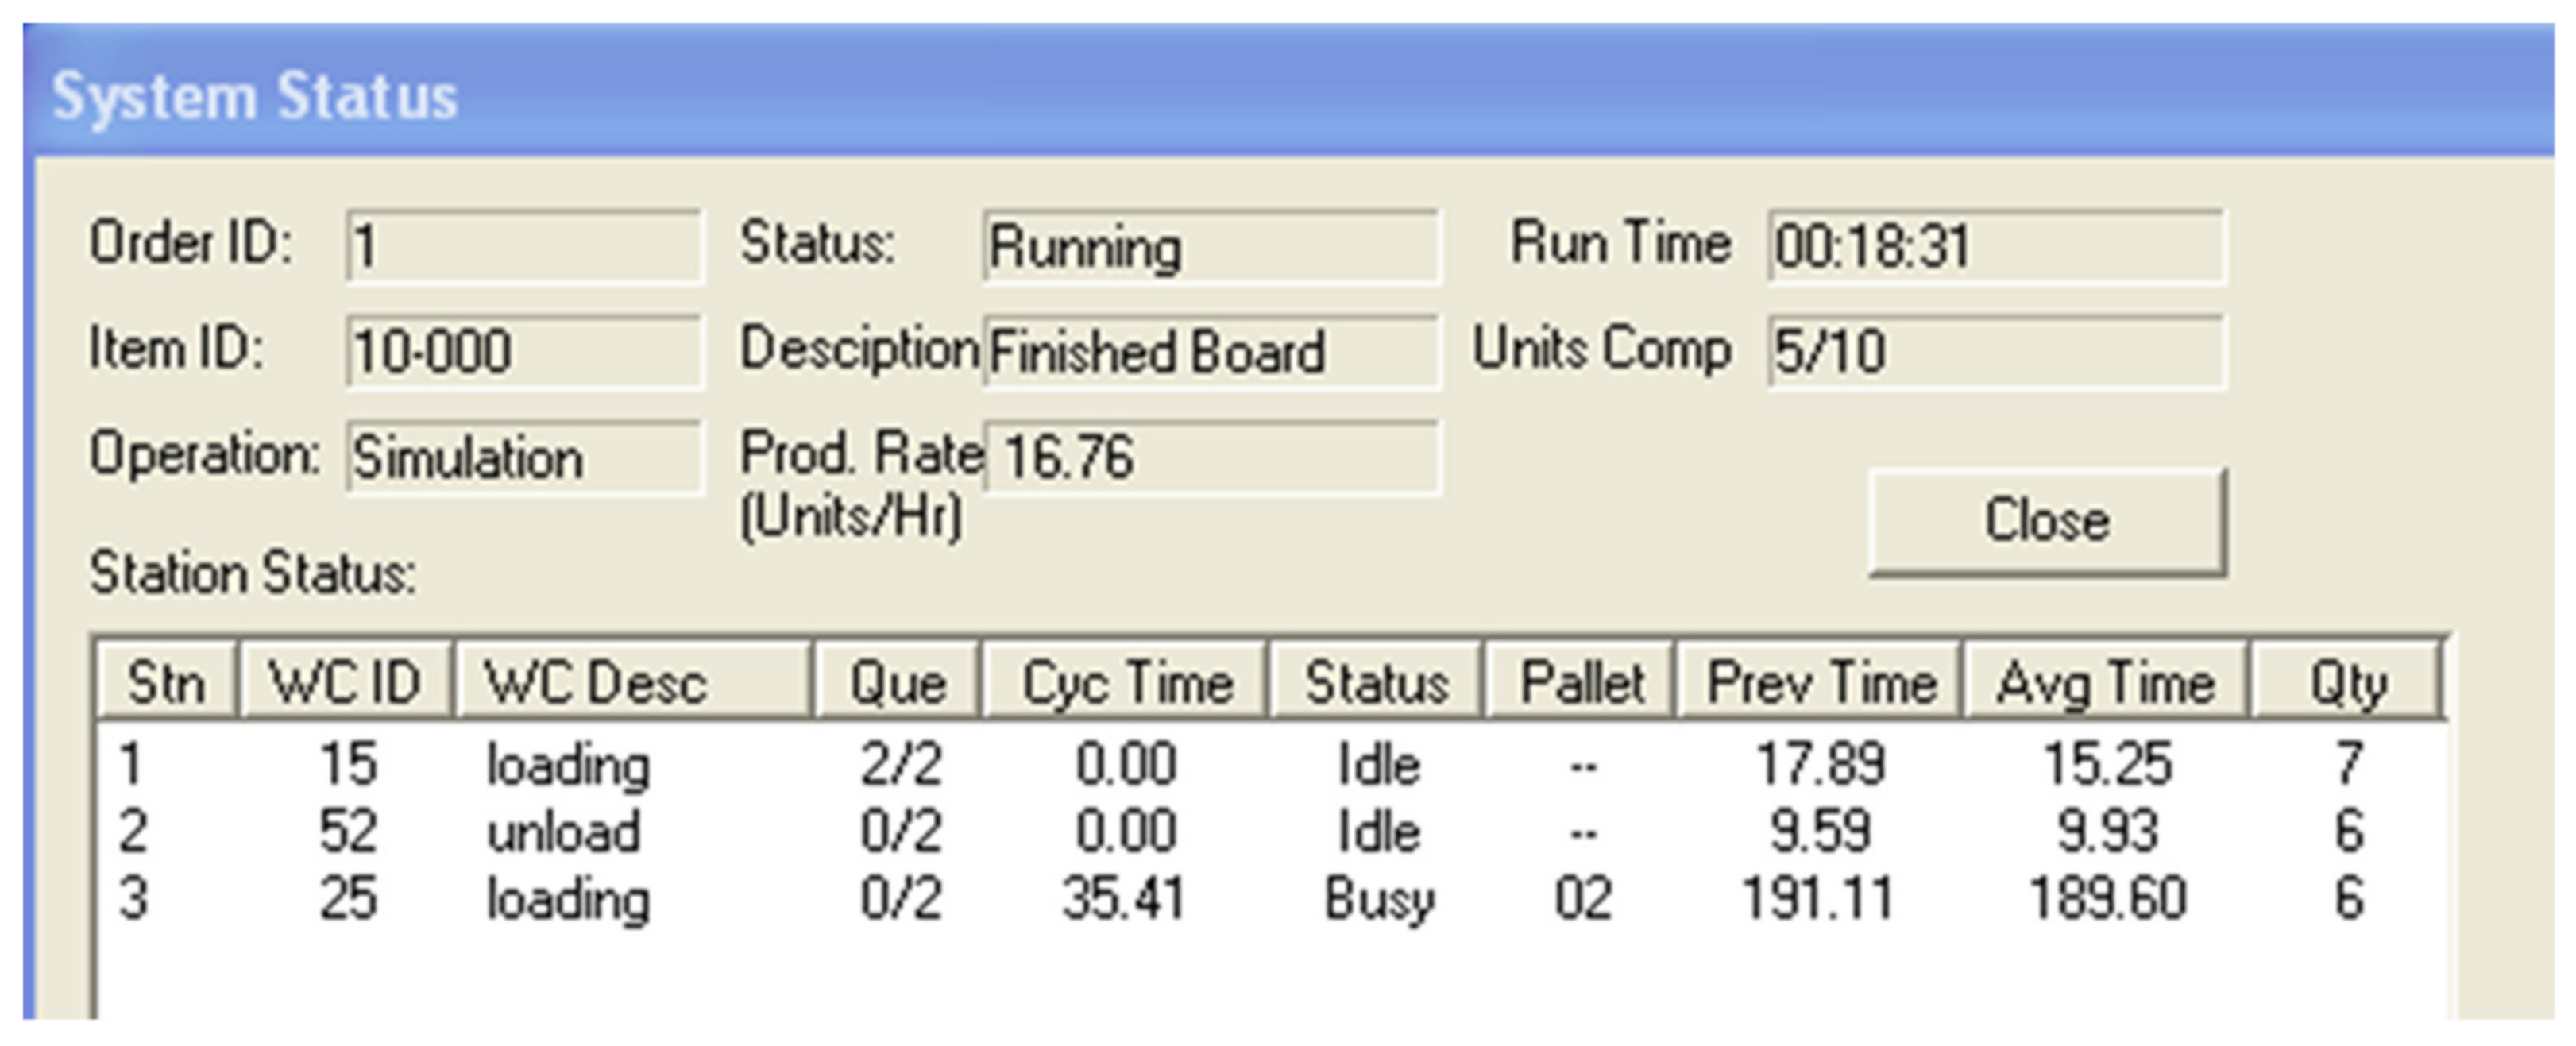The image size is (2576, 1046).
Task: Click the Cyc Time column header
Action: [x=1125, y=684]
